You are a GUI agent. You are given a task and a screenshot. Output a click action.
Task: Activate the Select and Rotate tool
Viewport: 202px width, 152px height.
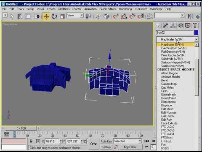54,16
